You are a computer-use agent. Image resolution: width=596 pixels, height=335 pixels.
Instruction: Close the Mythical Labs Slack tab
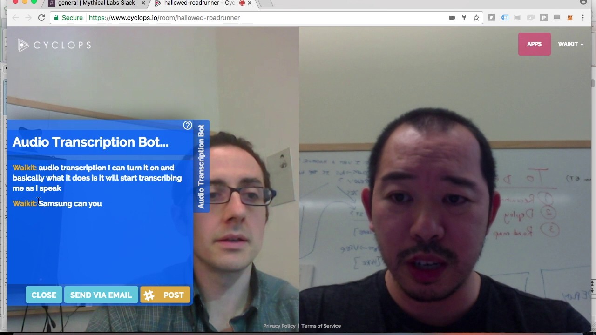[143, 3]
